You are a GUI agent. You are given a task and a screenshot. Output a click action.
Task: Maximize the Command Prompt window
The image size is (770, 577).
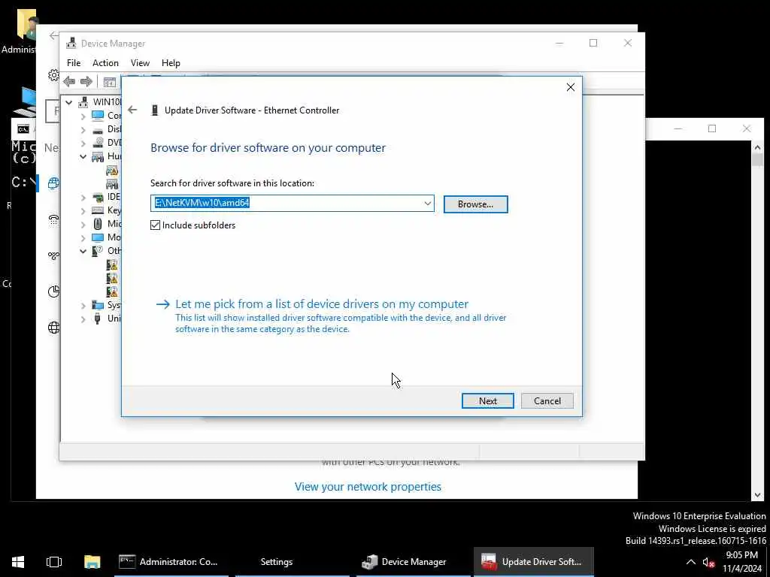pyautogui.click(x=712, y=128)
